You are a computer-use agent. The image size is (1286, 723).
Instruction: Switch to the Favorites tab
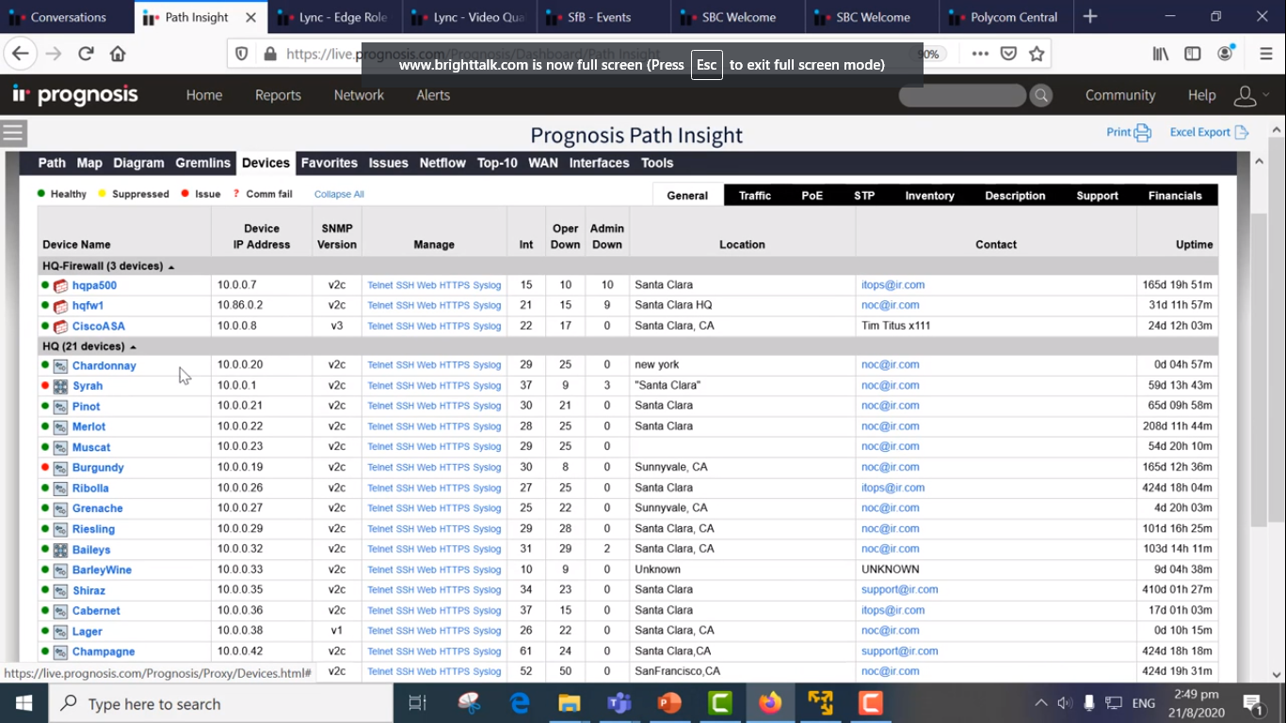coord(330,163)
